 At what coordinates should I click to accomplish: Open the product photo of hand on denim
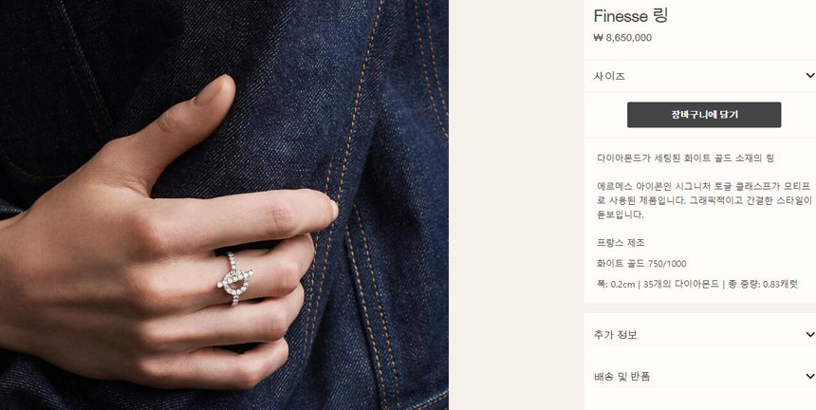click(224, 205)
